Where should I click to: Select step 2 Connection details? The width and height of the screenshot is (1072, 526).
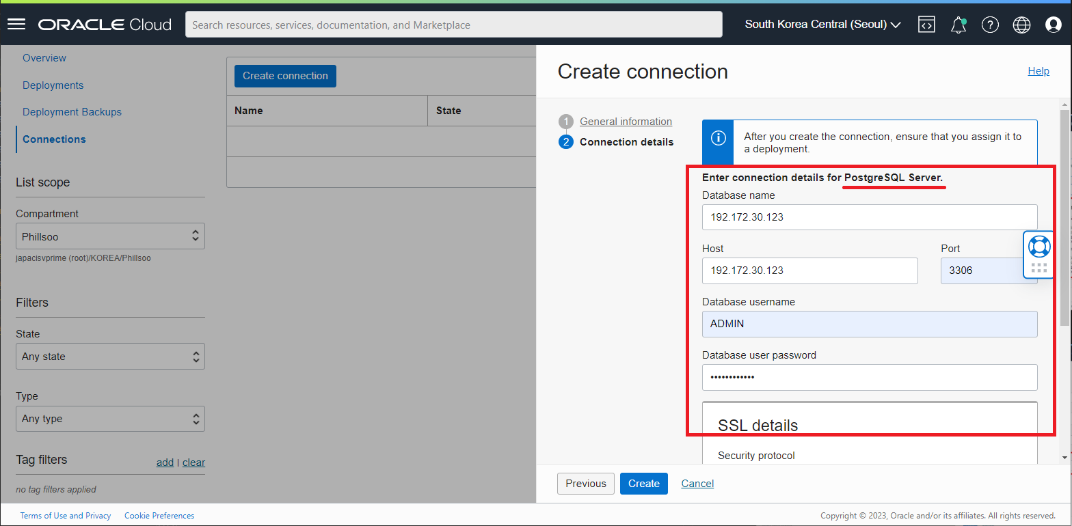pyautogui.click(x=626, y=142)
